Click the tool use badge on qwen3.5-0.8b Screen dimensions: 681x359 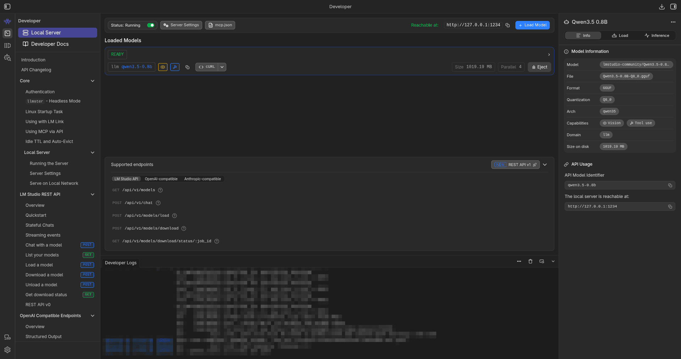(x=175, y=67)
